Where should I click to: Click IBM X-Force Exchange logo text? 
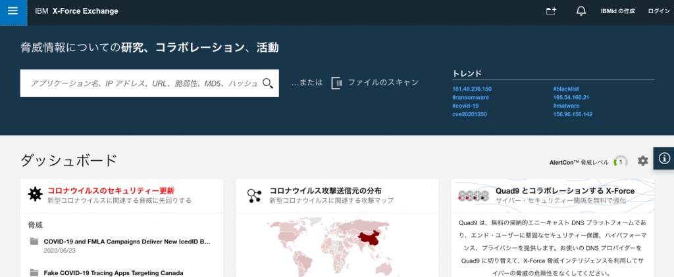76,11
